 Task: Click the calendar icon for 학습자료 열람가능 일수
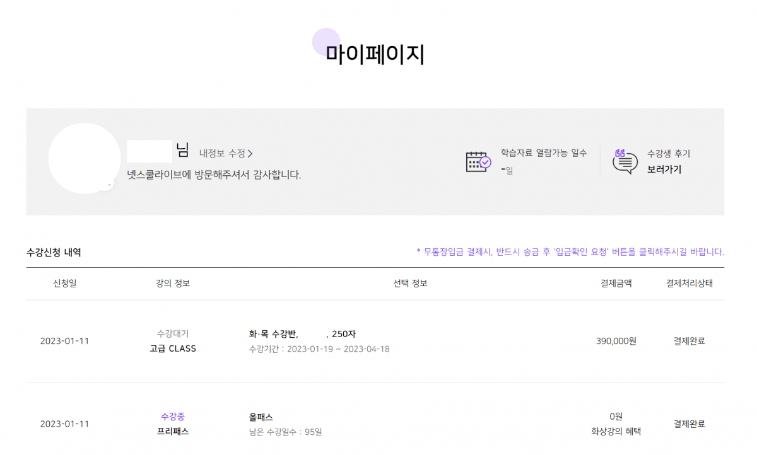click(x=478, y=162)
